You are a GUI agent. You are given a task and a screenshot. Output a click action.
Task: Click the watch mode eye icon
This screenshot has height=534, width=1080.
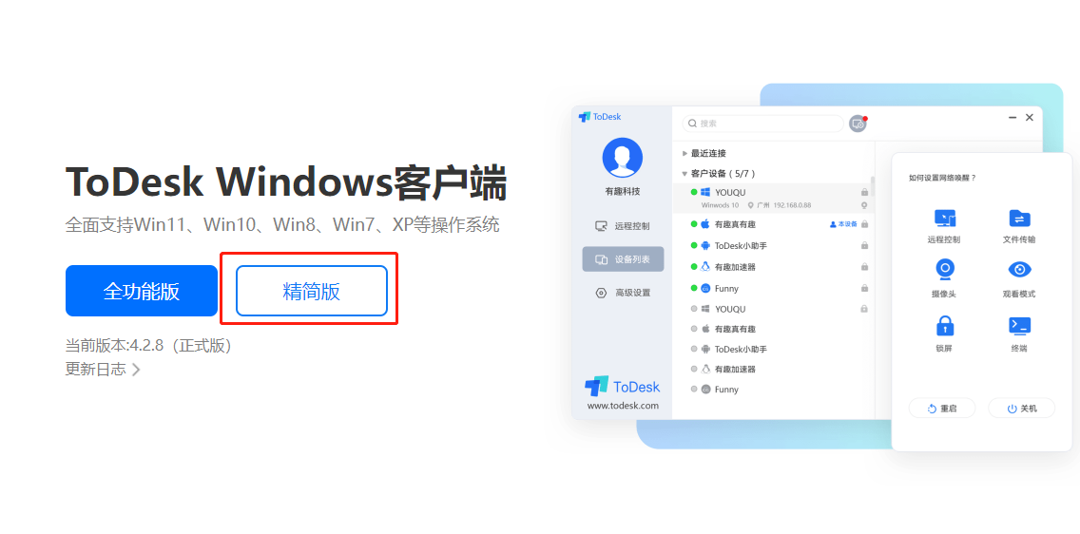click(x=1019, y=269)
